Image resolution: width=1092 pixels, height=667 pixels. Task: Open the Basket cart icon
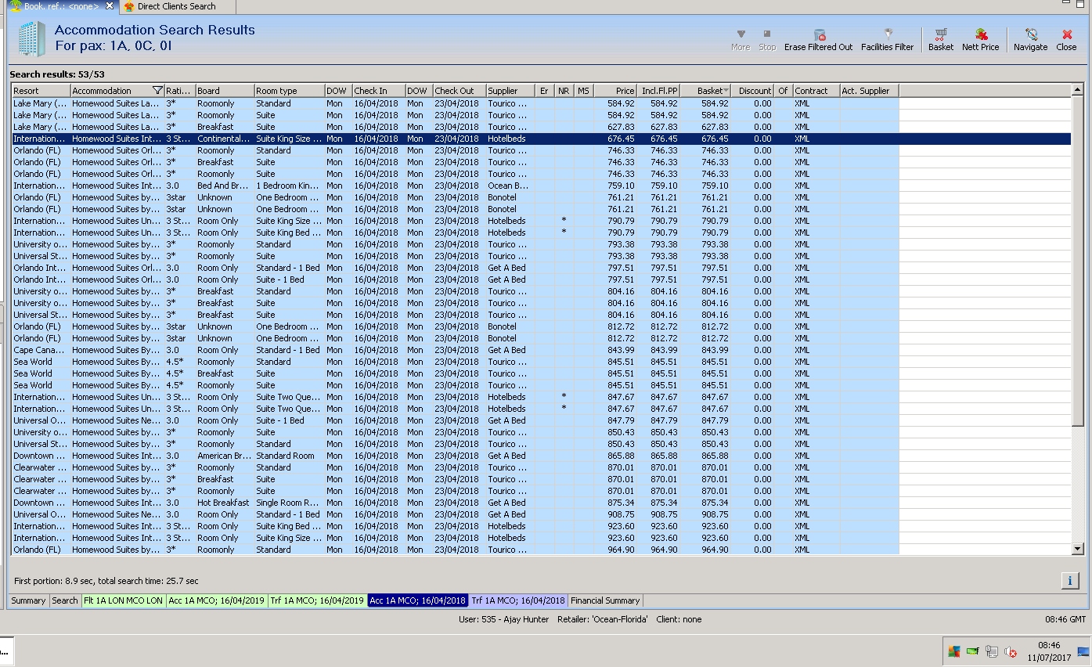point(941,34)
